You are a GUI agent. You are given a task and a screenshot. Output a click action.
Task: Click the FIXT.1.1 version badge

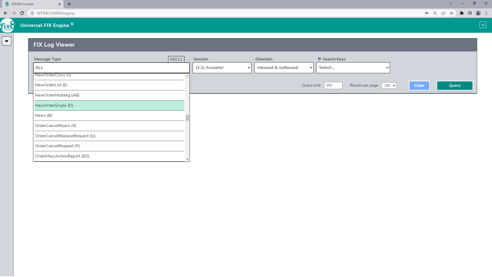pyautogui.click(x=176, y=59)
